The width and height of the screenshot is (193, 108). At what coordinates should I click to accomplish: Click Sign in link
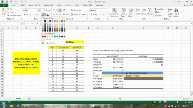[x=186, y=5]
